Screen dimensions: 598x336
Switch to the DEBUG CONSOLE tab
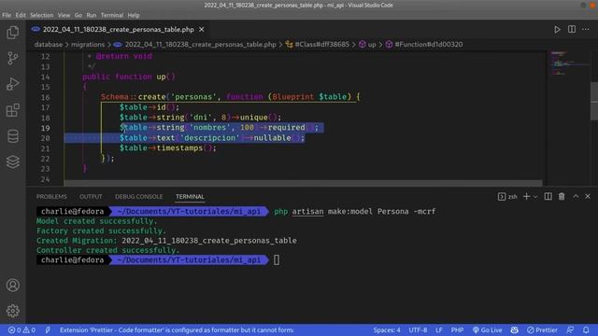point(139,197)
